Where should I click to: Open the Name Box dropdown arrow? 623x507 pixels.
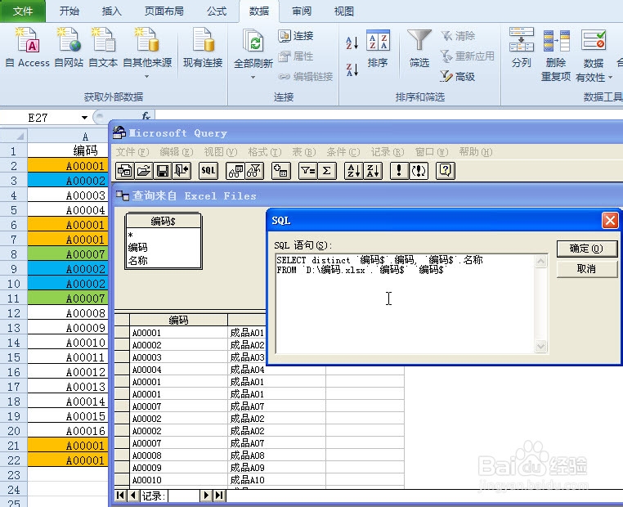click(84, 118)
